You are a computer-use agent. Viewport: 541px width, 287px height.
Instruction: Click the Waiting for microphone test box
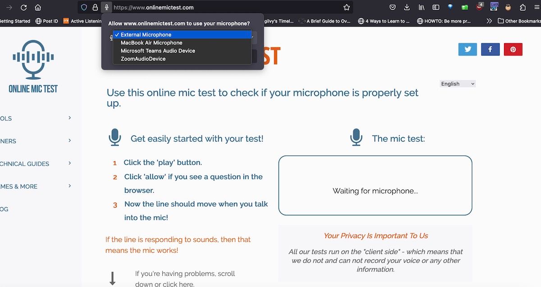[x=375, y=185]
